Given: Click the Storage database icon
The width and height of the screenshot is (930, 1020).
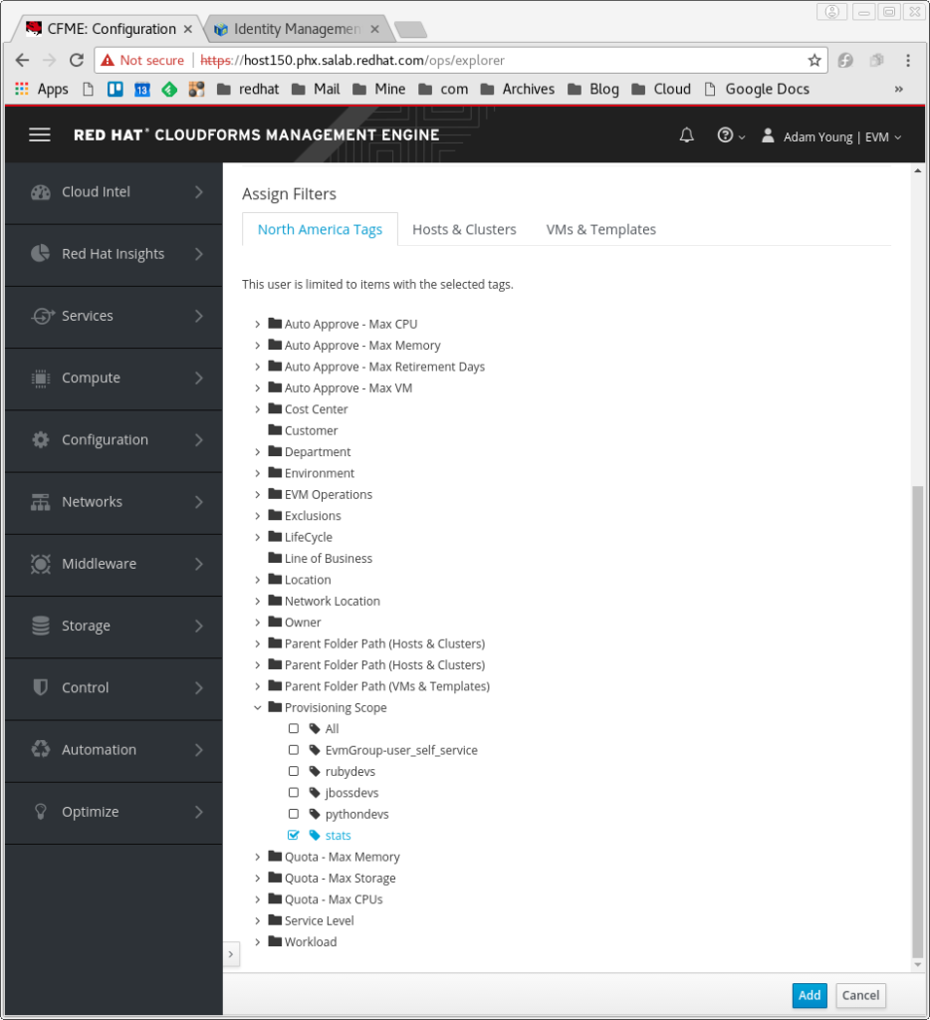Looking at the screenshot, I should tap(40, 626).
